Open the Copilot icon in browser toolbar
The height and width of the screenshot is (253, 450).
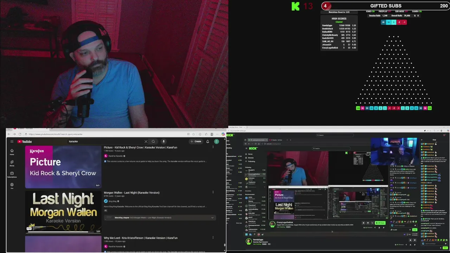223,134
